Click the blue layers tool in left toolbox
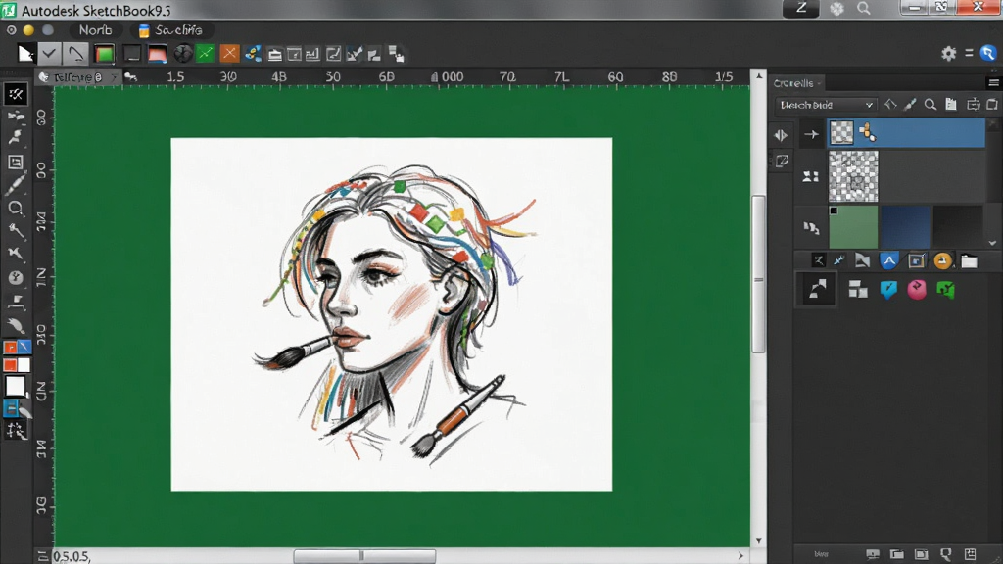 (x=11, y=408)
